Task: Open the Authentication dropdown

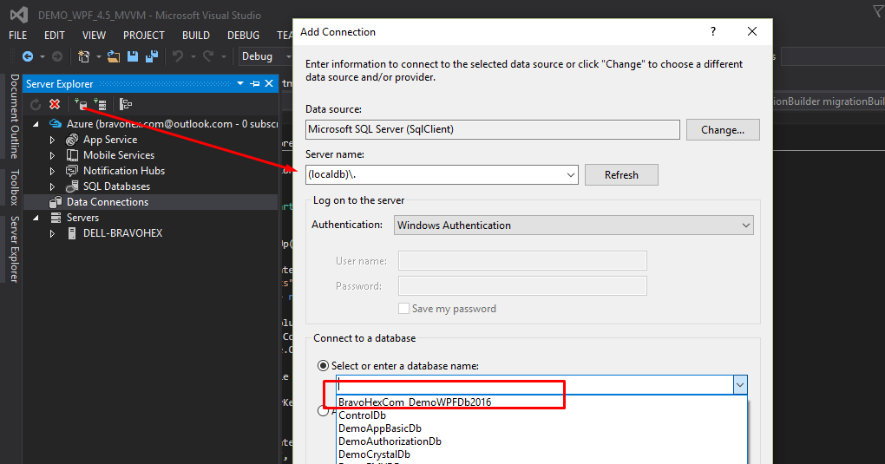Action: (x=745, y=225)
